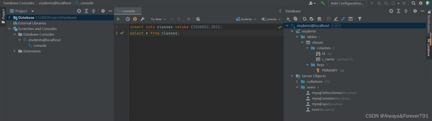Click the commit checkmark icon
Image resolution: width=432 pixels, height=121 pixels.
coord(172,19)
